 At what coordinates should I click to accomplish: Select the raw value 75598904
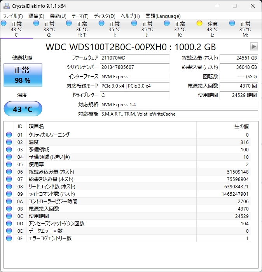238,179
